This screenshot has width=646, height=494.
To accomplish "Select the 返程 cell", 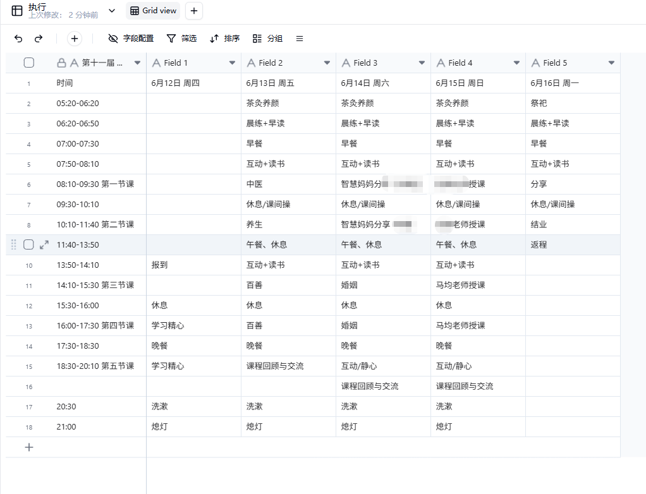I will point(573,244).
